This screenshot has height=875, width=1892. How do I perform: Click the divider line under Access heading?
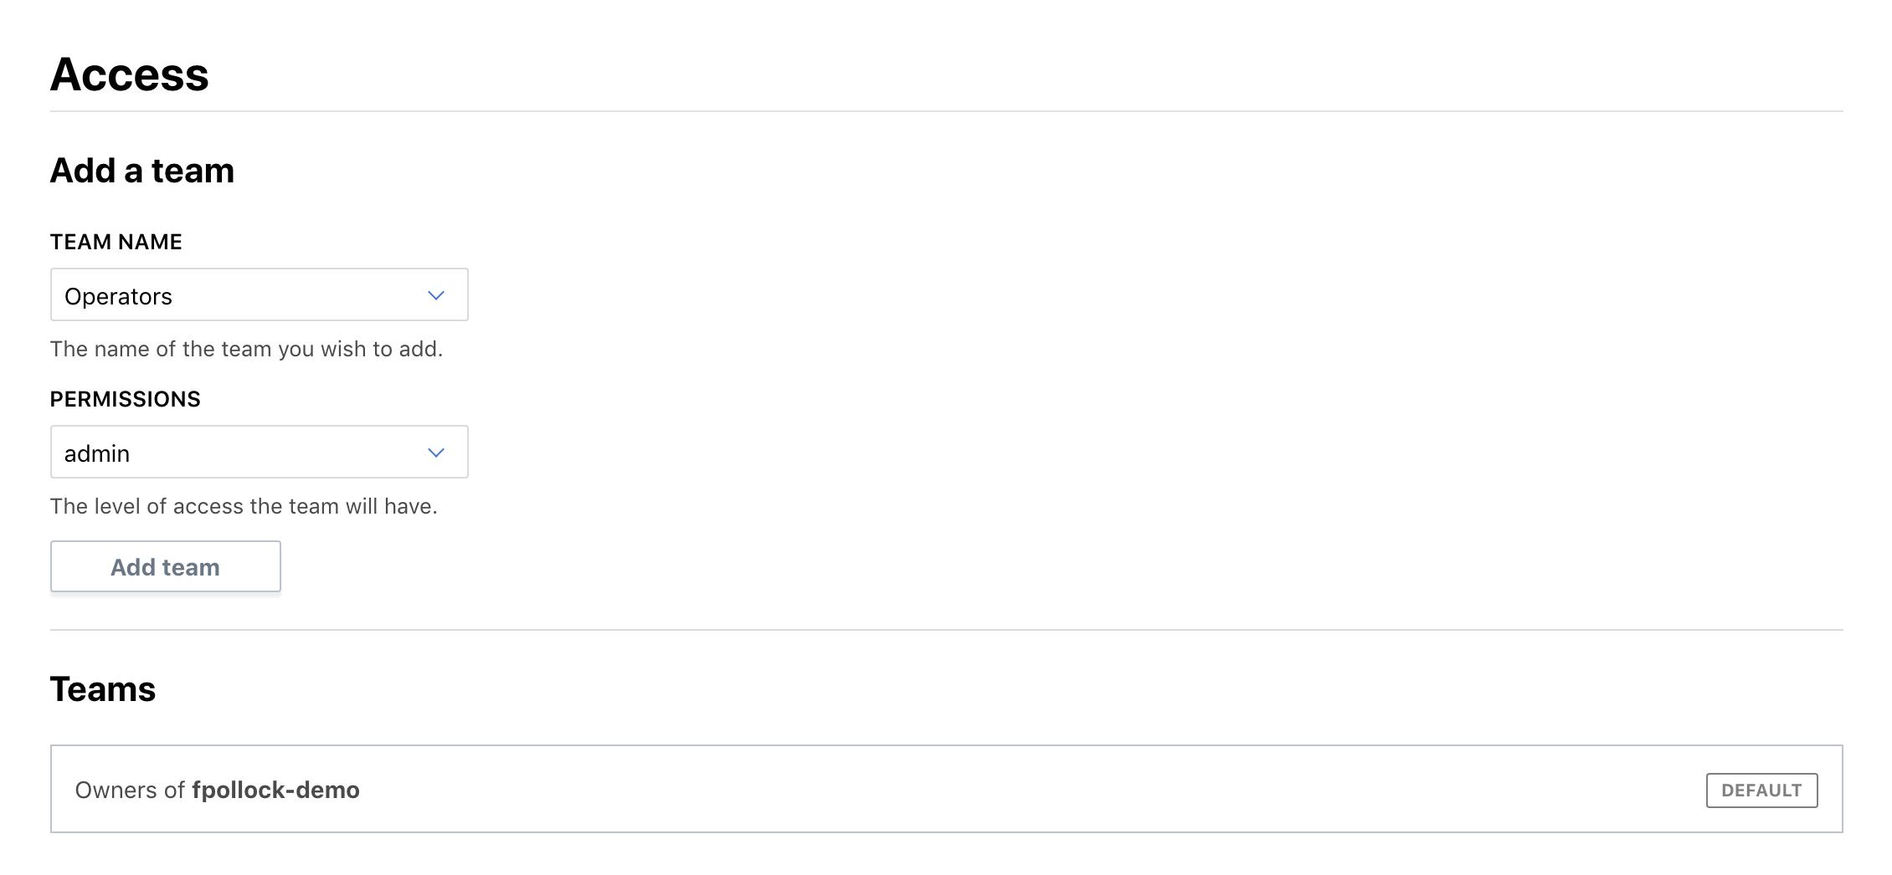pos(946,111)
